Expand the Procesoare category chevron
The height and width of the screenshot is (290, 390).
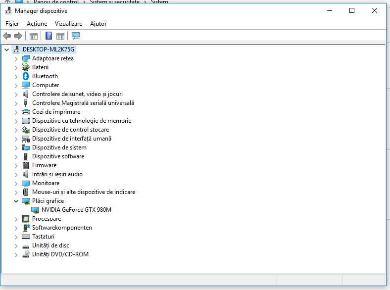coord(16,219)
